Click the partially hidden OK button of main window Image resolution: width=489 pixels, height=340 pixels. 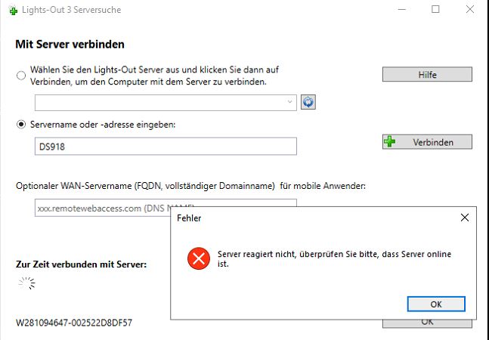point(427,323)
